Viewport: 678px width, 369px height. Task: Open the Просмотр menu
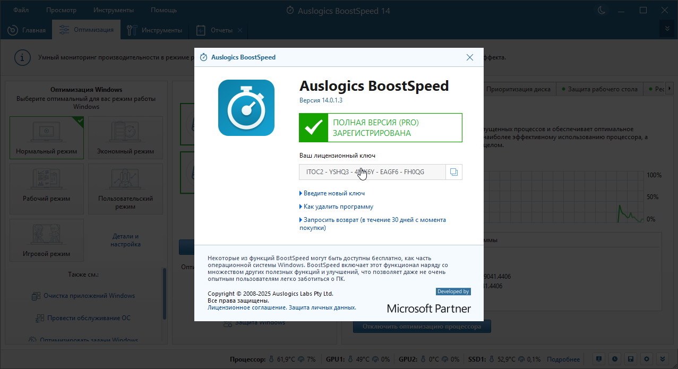[61, 10]
